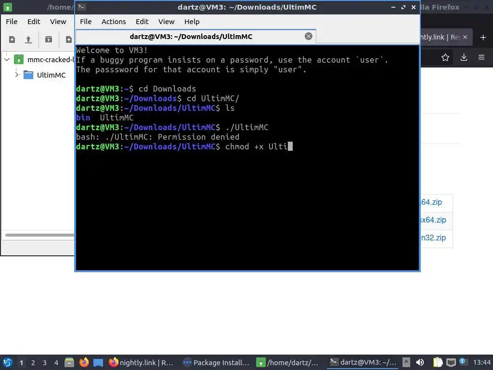Screen dimensions: 493x370
Task: Click 'bin' directory name in ls output
Action: 83,118
